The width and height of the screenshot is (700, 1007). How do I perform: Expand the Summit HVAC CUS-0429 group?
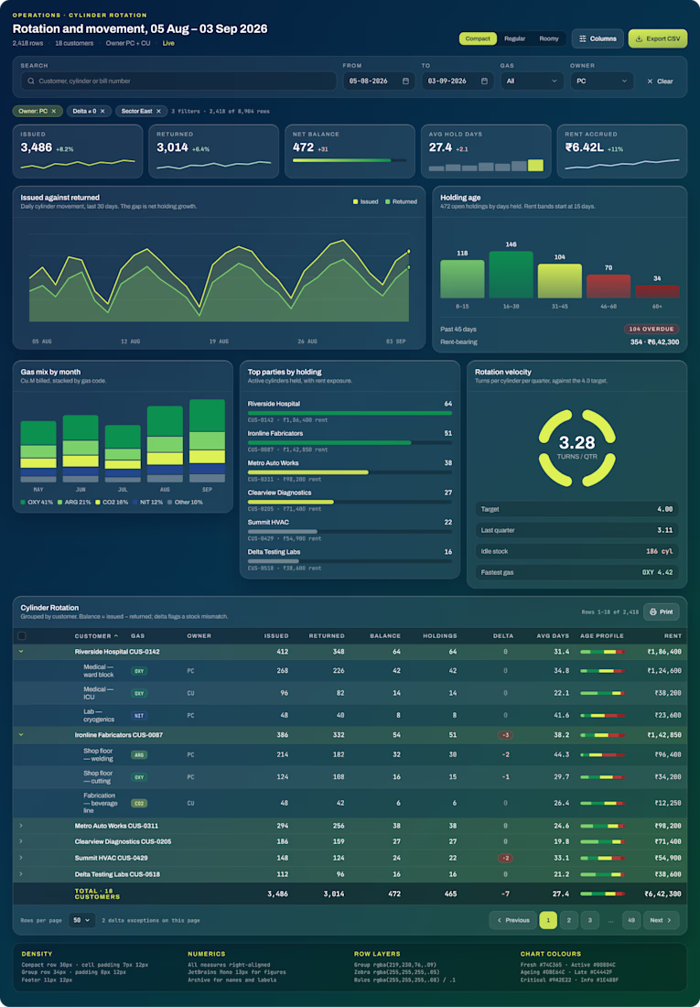point(21,858)
